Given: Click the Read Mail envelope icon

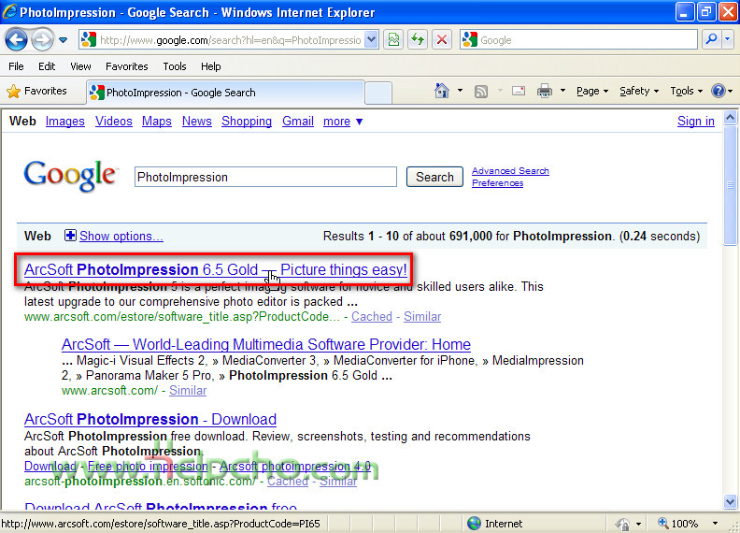Looking at the screenshot, I should click(x=519, y=91).
